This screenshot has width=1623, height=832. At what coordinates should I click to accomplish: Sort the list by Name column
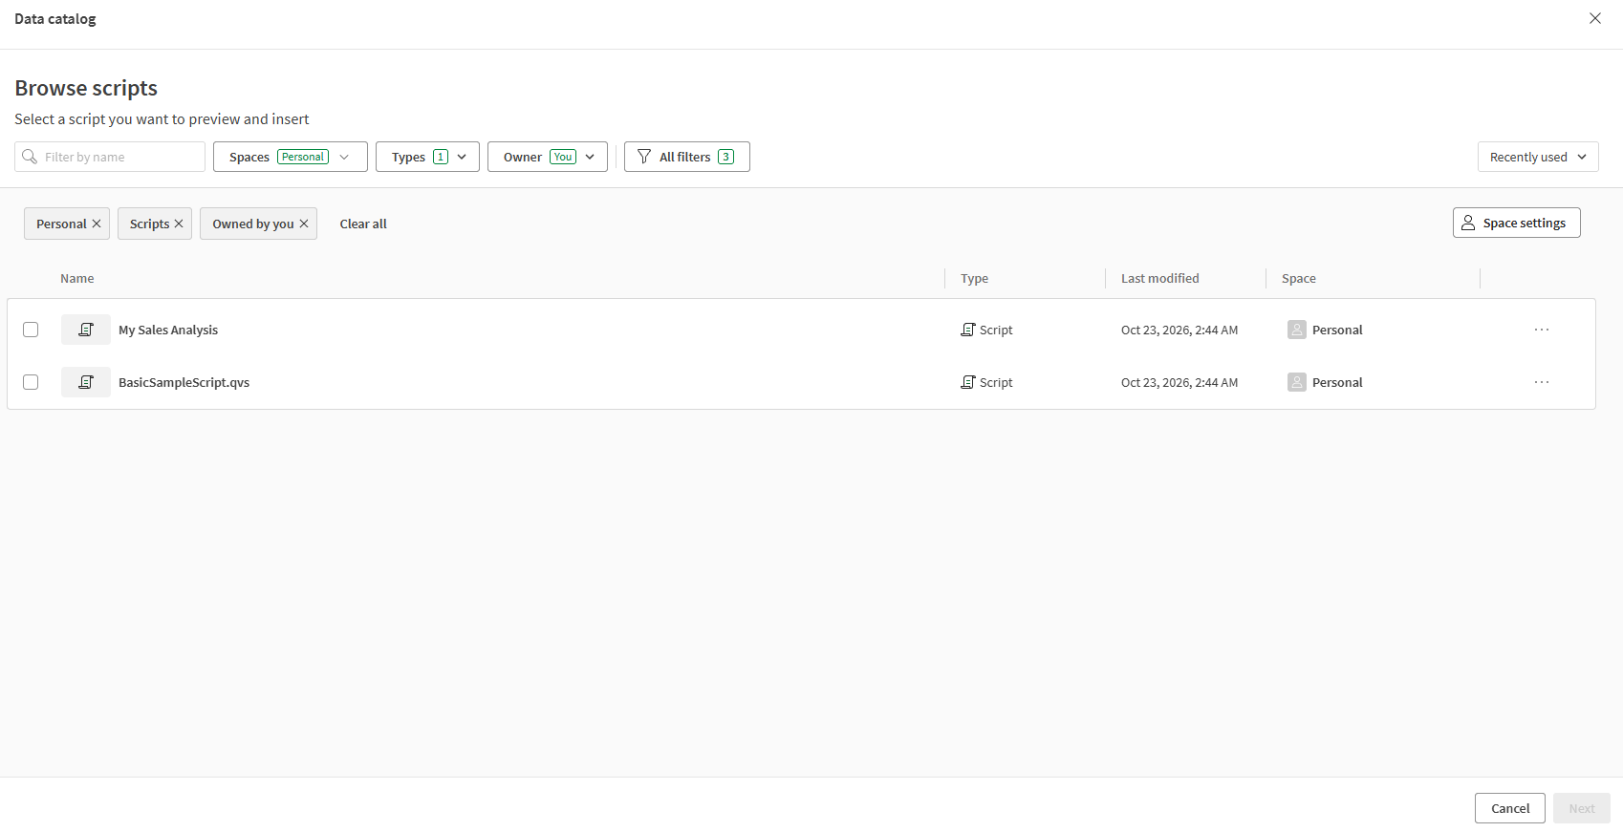coord(77,278)
